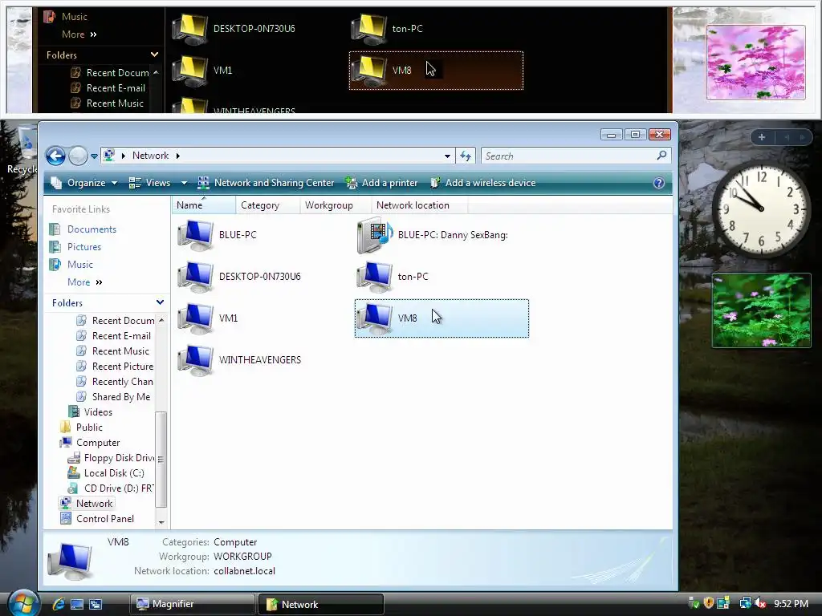This screenshot has height=616, width=822.
Task: Expand the arrow before Network in breadcrumb
Action: (x=123, y=156)
